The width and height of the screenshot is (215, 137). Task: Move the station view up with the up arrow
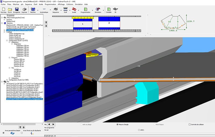[46, 22]
